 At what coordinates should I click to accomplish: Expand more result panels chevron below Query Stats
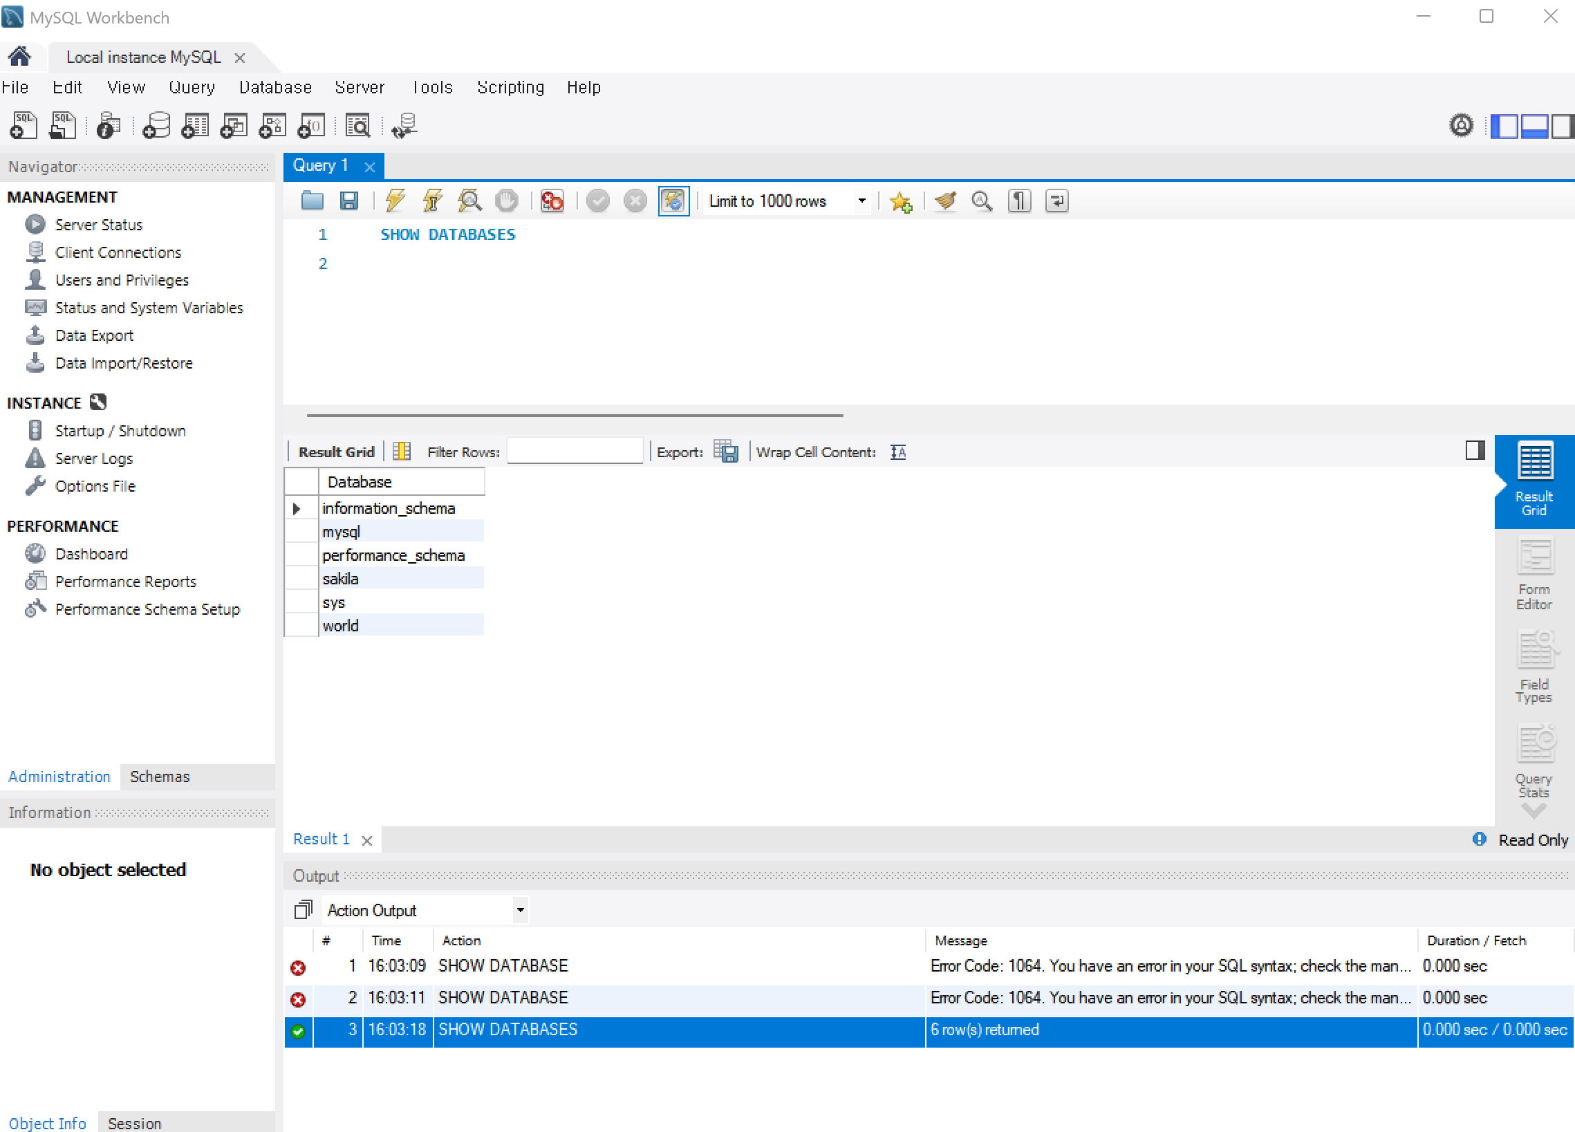1534,810
